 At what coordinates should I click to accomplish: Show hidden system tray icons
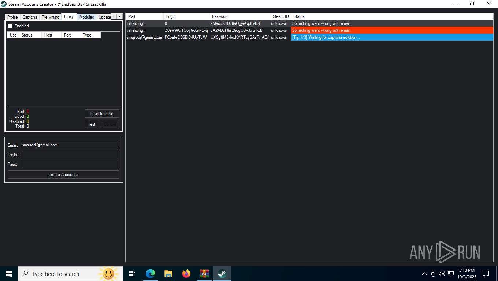[x=424, y=274]
